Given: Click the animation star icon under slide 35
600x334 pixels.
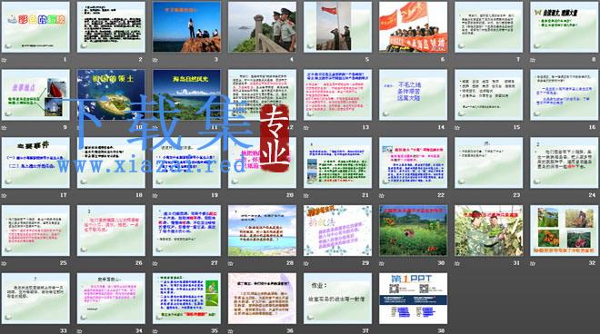Looking at the screenshot, I should click(155, 331).
